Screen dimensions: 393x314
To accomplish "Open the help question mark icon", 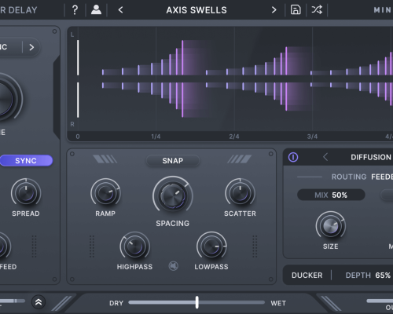I will [75, 10].
